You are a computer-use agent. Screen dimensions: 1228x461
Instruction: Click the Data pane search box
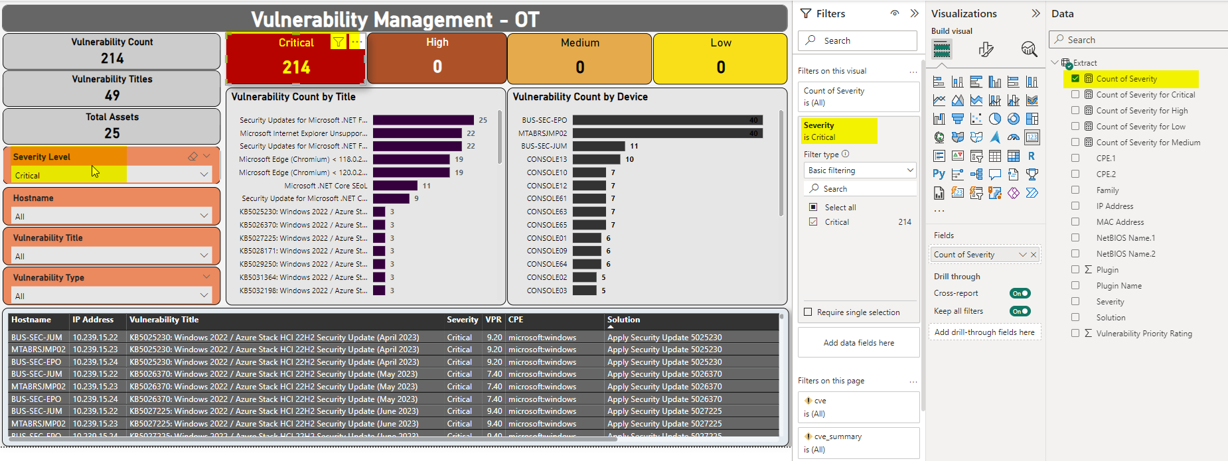click(1138, 40)
